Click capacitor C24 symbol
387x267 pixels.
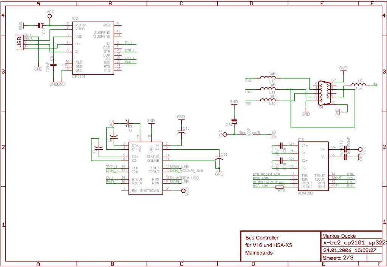235,121
